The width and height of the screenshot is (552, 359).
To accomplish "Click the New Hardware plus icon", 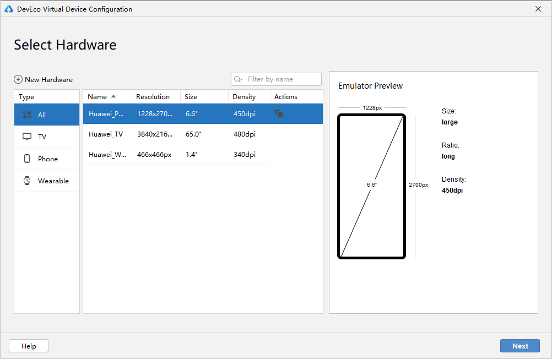I will [x=18, y=79].
